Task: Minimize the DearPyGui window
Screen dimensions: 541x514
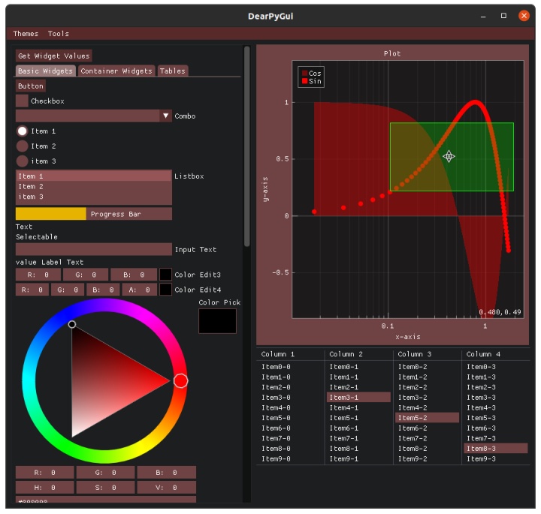Action: tap(483, 17)
